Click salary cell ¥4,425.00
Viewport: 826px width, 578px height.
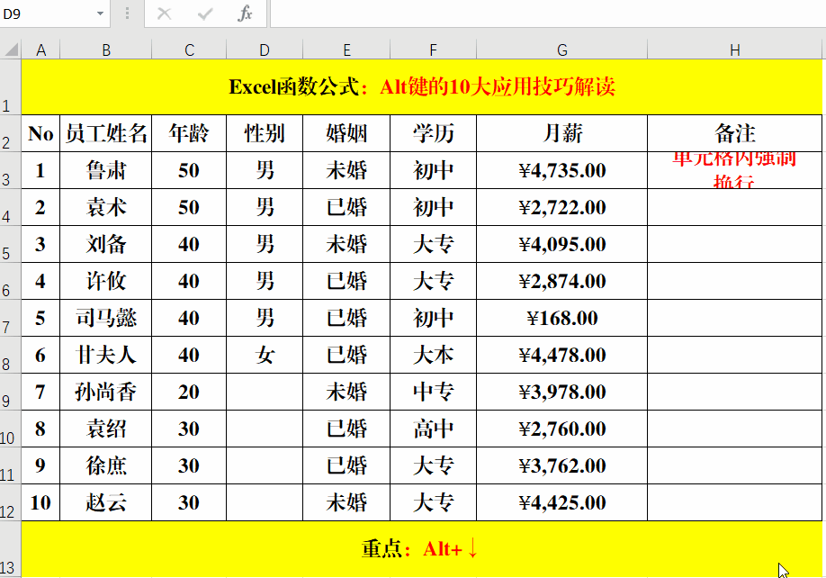click(x=562, y=502)
